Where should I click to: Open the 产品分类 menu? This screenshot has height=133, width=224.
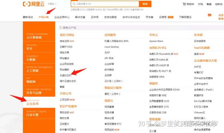44,17
